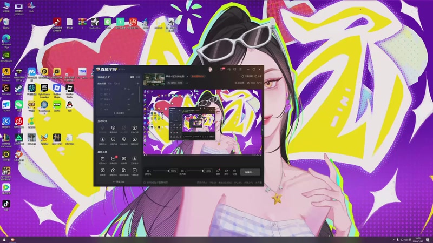
Task: Click the shield icon in 互动玩法 section
Action: 113,128
